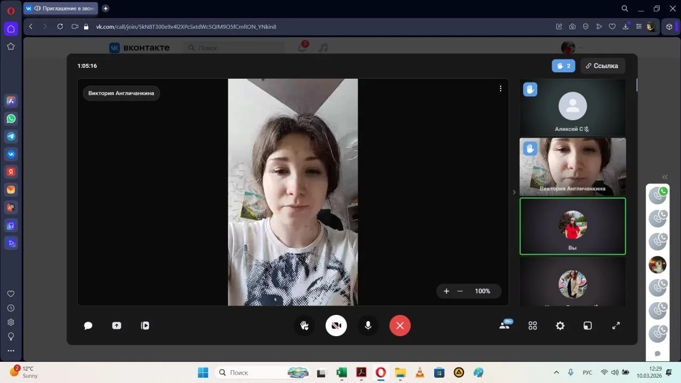Turn on the camera
The width and height of the screenshot is (681, 383).
pos(336,326)
